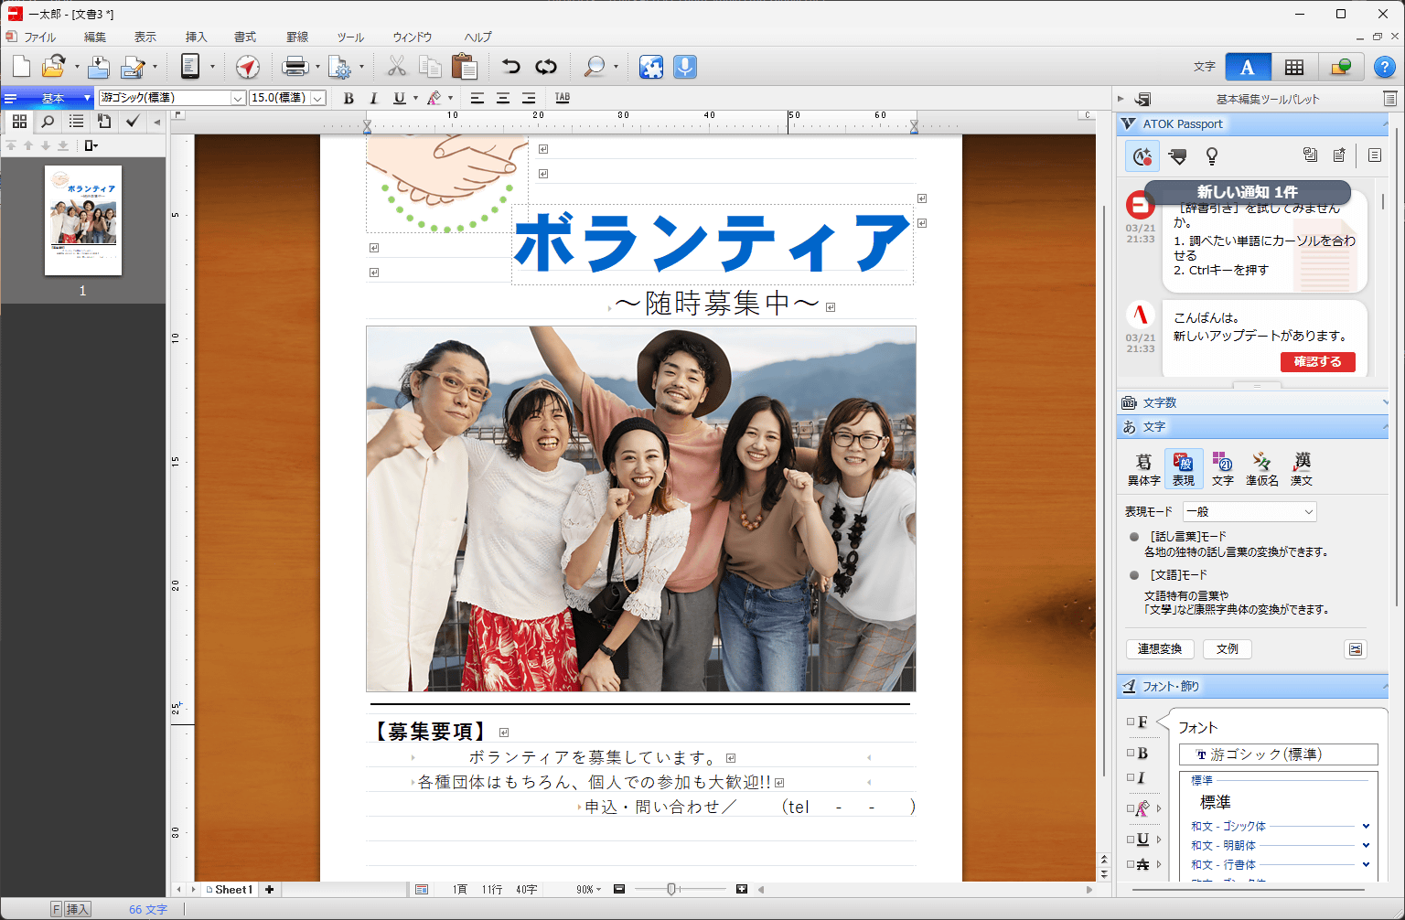This screenshot has width=1405, height=920.
Task: Click the ATOK lightbulb icon
Action: (1211, 156)
